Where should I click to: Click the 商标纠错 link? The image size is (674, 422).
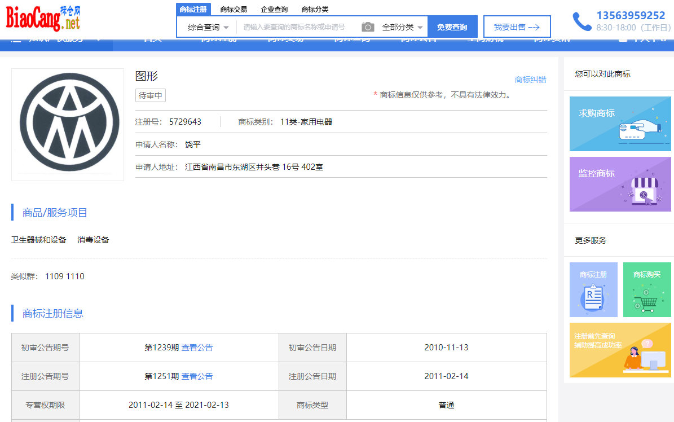pyautogui.click(x=530, y=80)
